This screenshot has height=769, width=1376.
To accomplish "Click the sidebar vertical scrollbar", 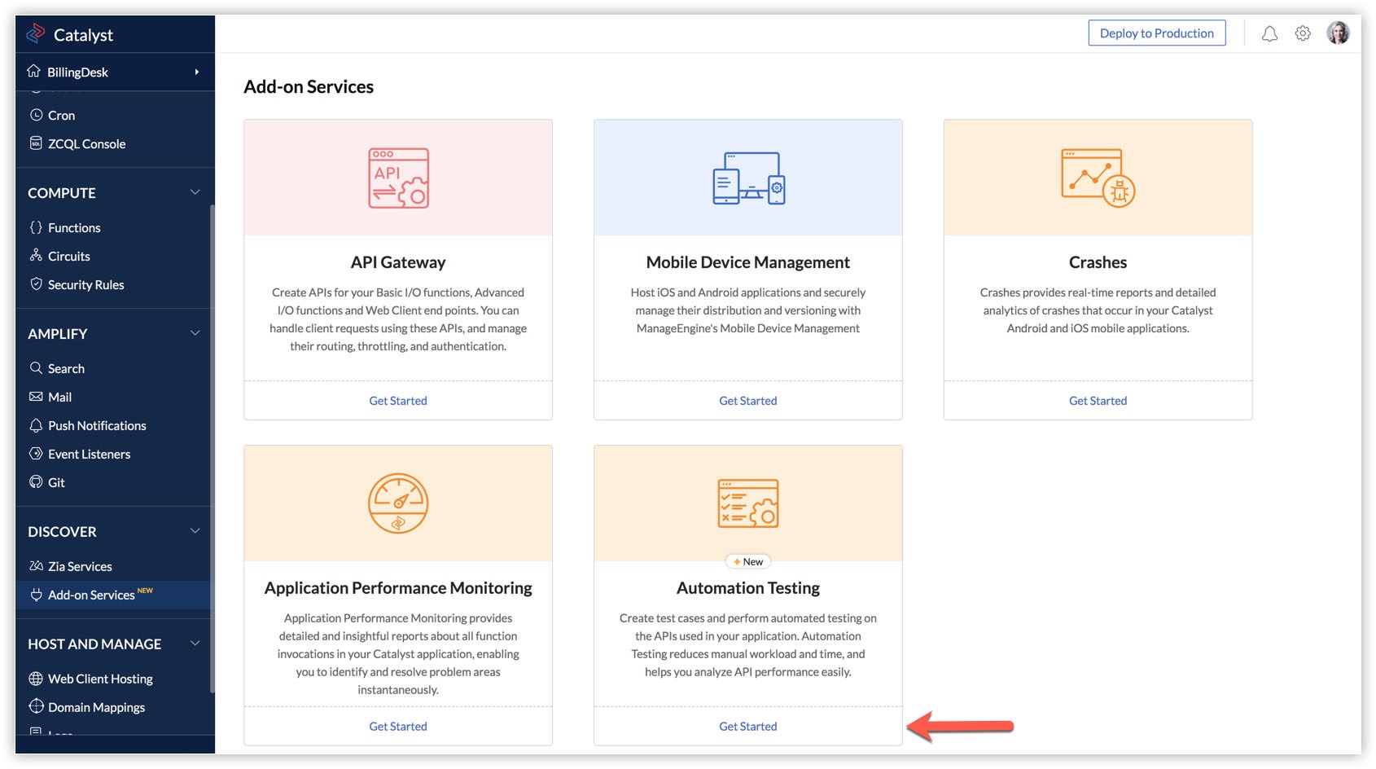I will pyautogui.click(x=213, y=448).
